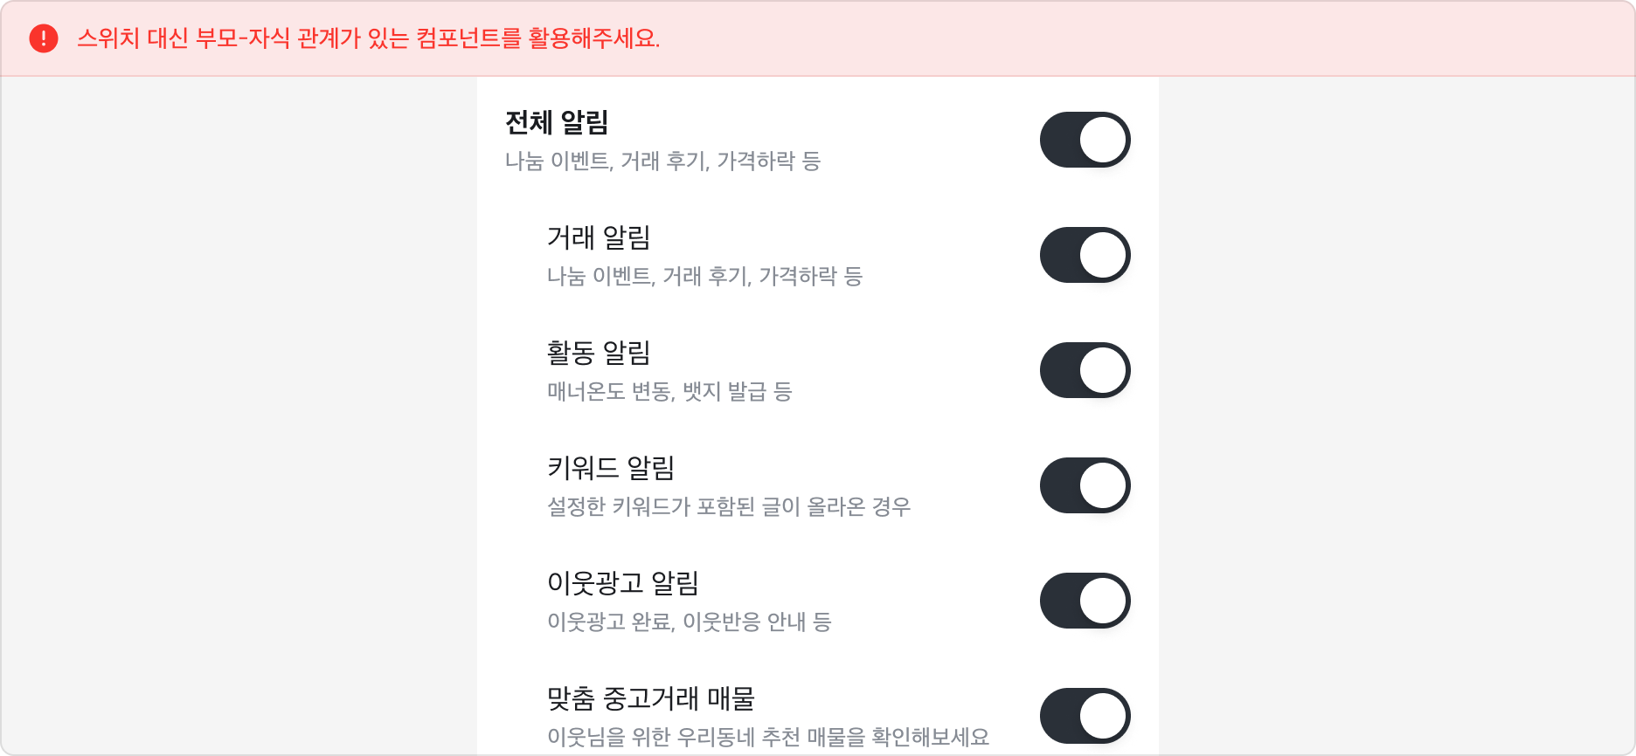1636x756 pixels.
Task: Select the 전체 알림 heading text
Action: pyautogui.click(x=557, y=120)
